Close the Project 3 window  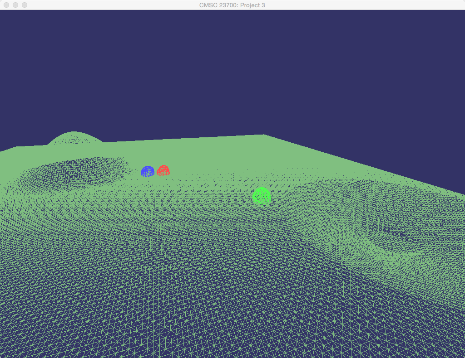6,5
